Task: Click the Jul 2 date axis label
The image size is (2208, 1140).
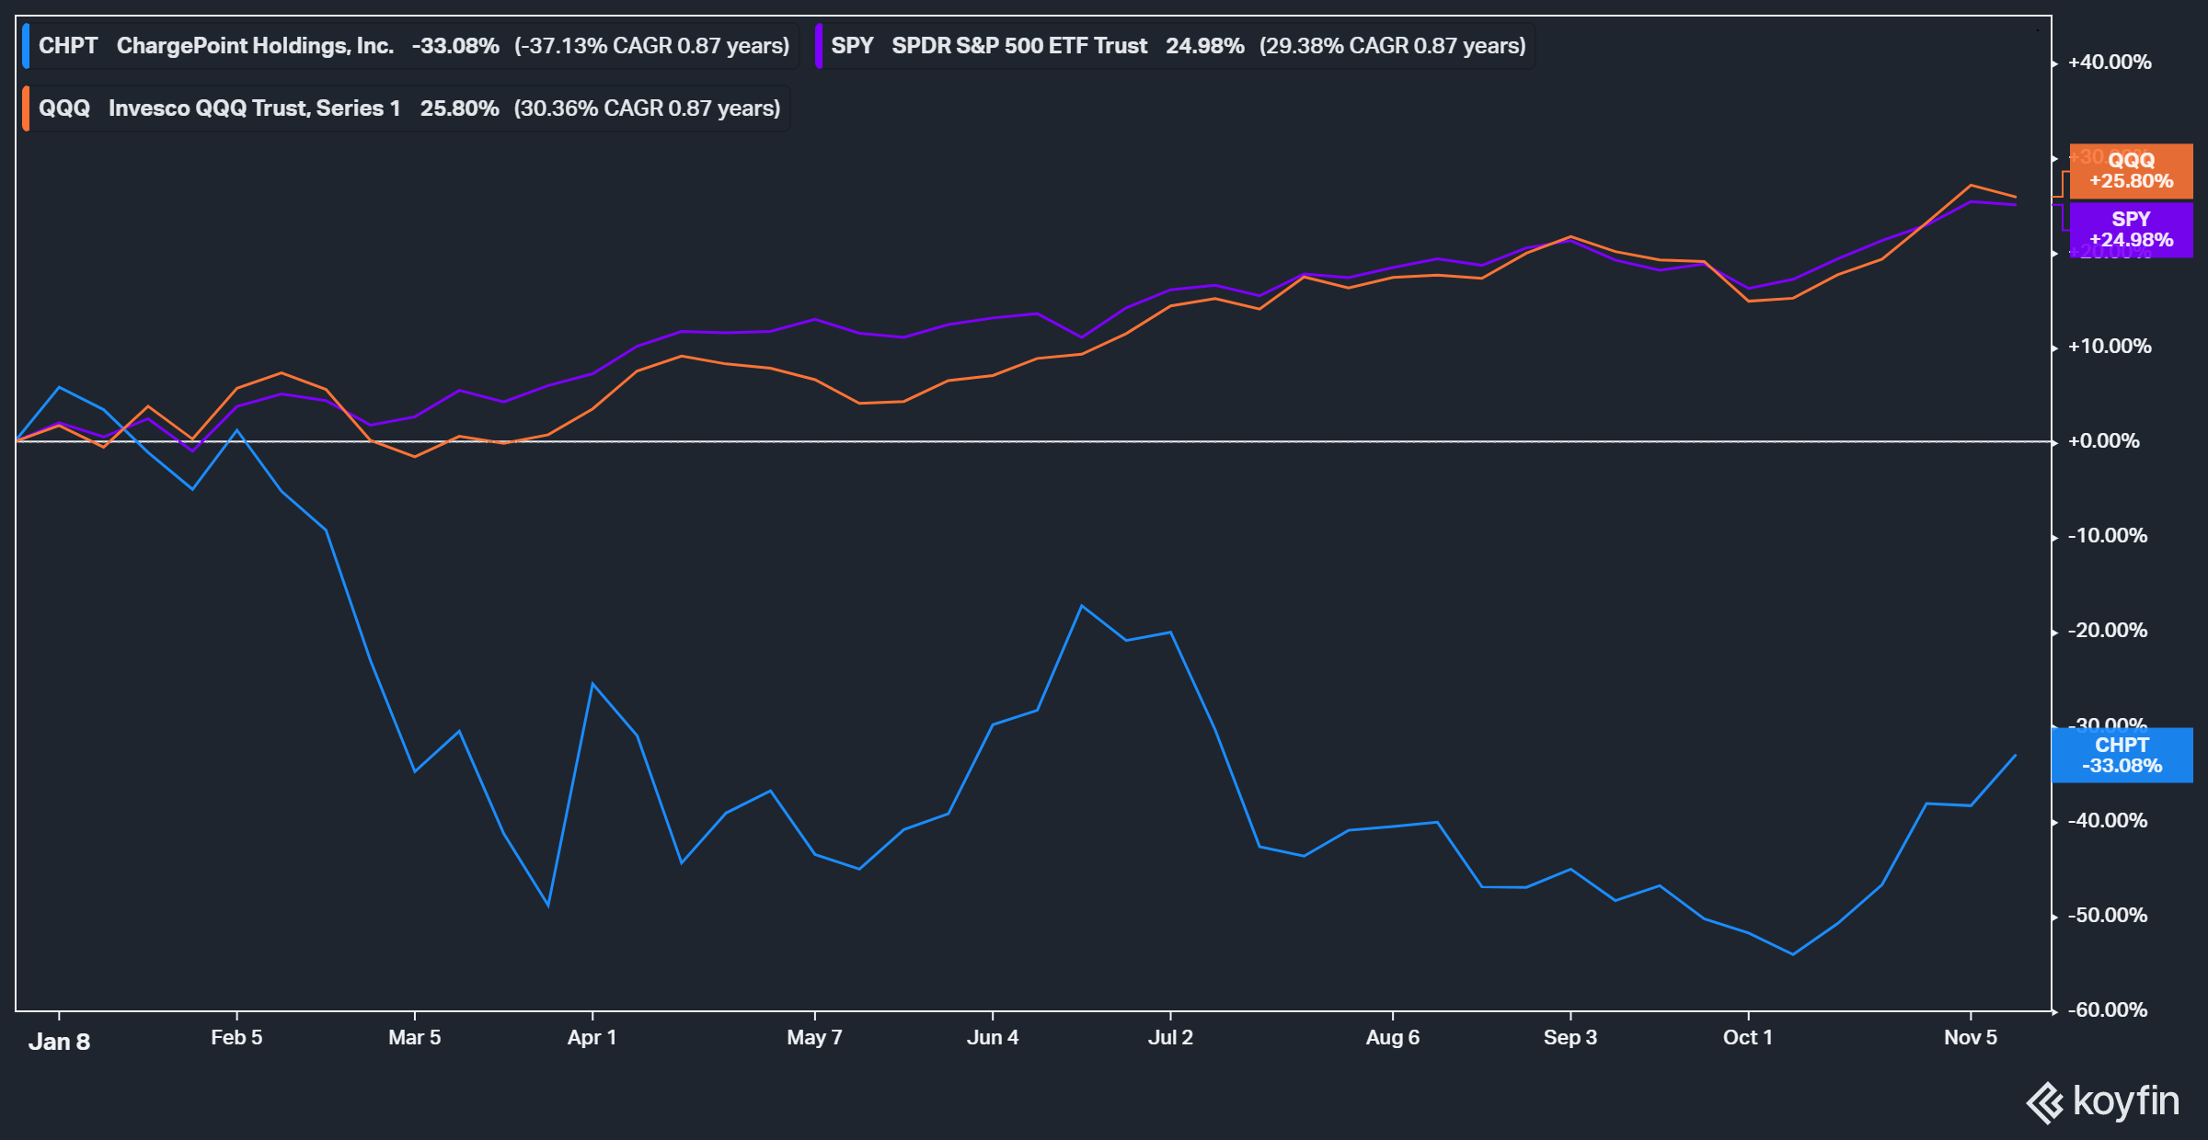Action: pos(1170,1038)
